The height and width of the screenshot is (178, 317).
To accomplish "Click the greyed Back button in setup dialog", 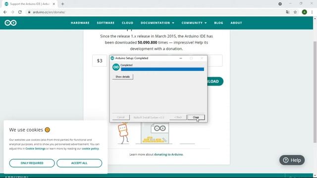I will (x=178, y=117).
